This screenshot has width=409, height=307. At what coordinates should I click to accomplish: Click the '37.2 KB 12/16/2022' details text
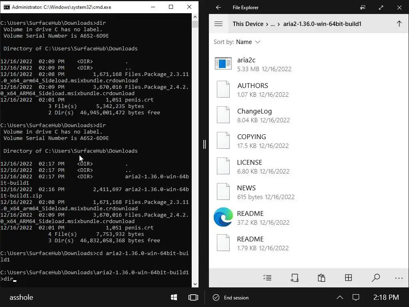point(263,223)
